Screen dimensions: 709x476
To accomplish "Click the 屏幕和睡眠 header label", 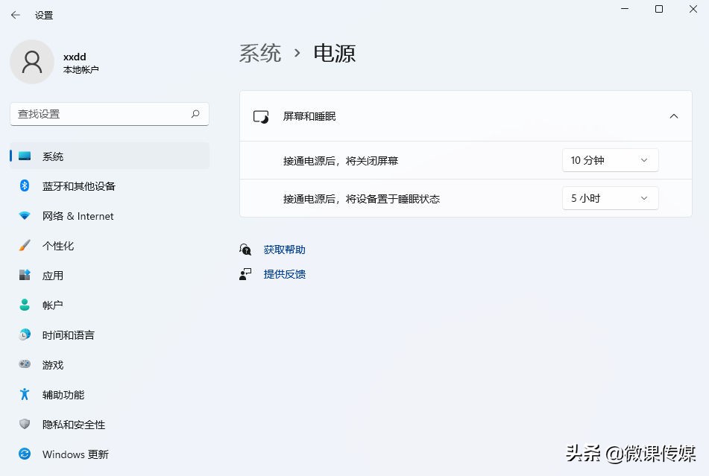I will pyautogui.click(x=309, y=116).
